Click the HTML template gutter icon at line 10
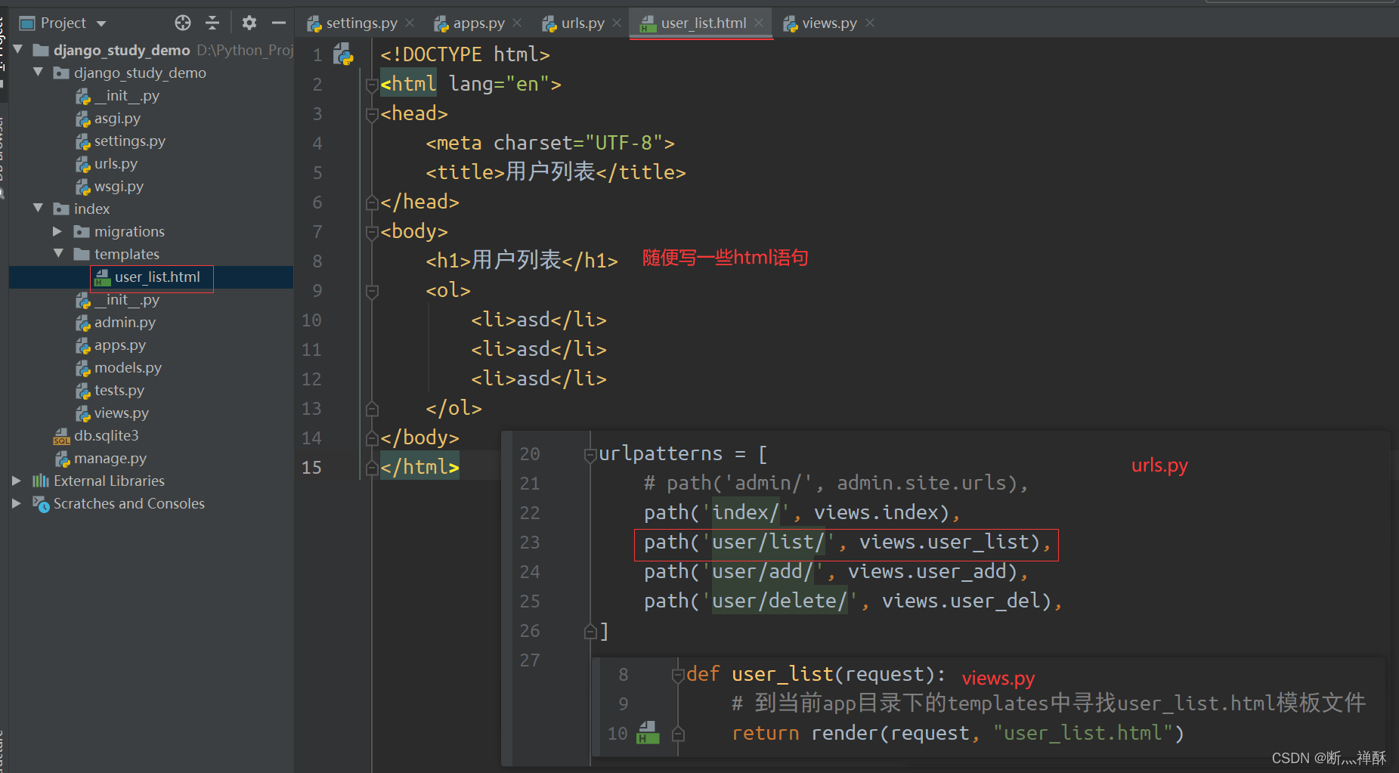 (648, 732)
